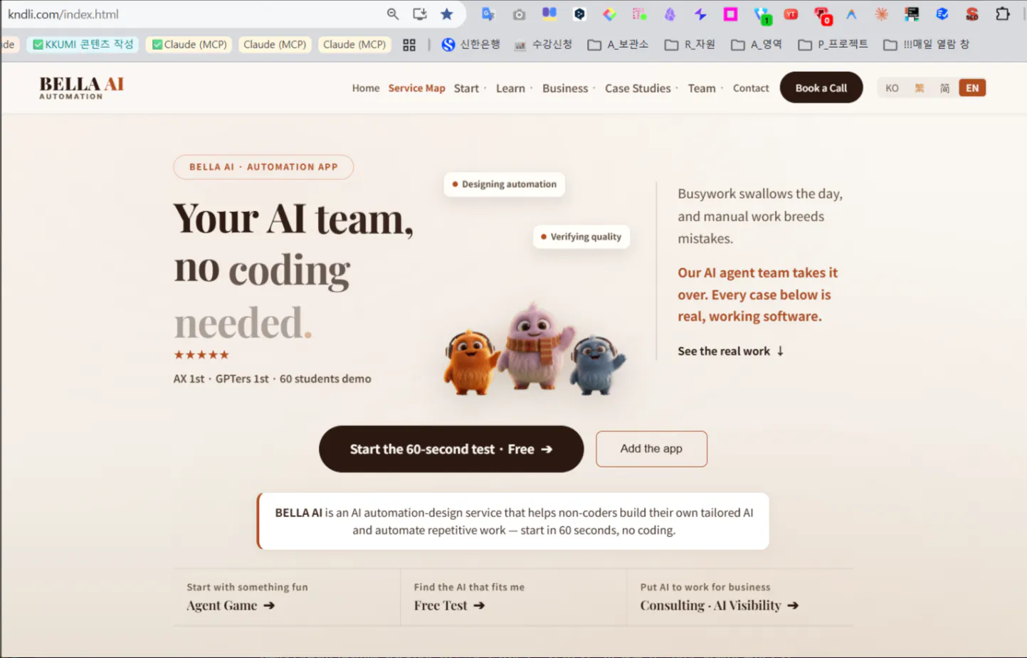
Task: Open the Extensions puzzle-piece menu
Action: click(x=1002, y=14)
